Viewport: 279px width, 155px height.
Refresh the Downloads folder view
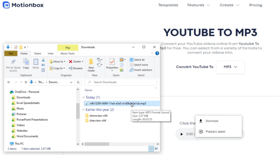(x=78, y=82)
